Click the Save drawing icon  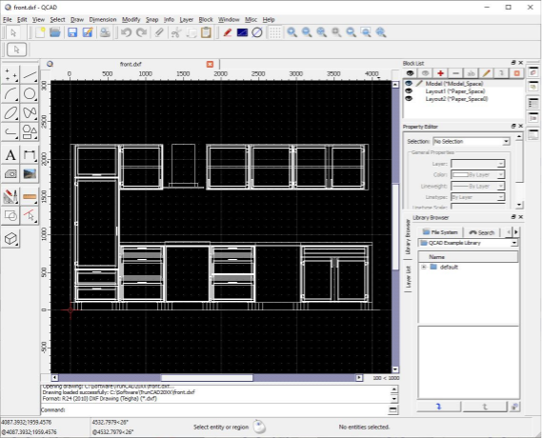pyautogui.click(x=72, y=32)
